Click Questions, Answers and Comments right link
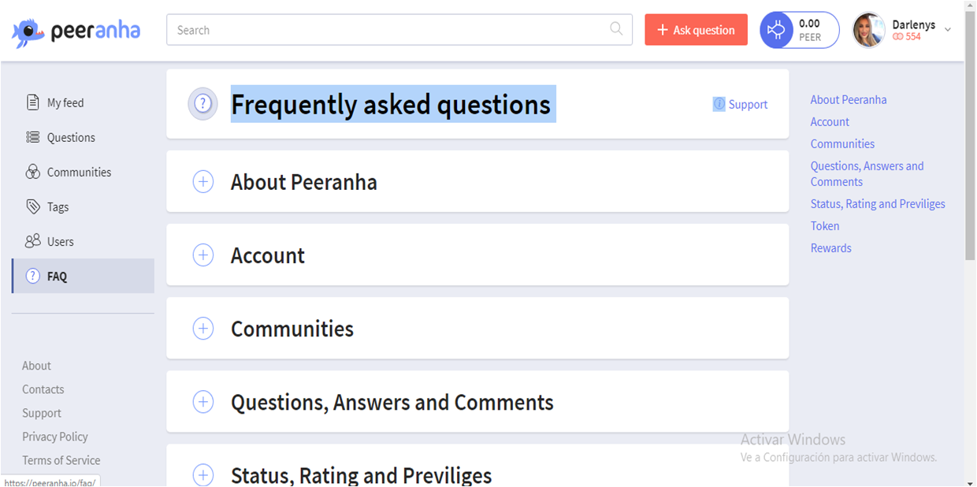This screenshot has height=487, width=977. click(867, 173)
